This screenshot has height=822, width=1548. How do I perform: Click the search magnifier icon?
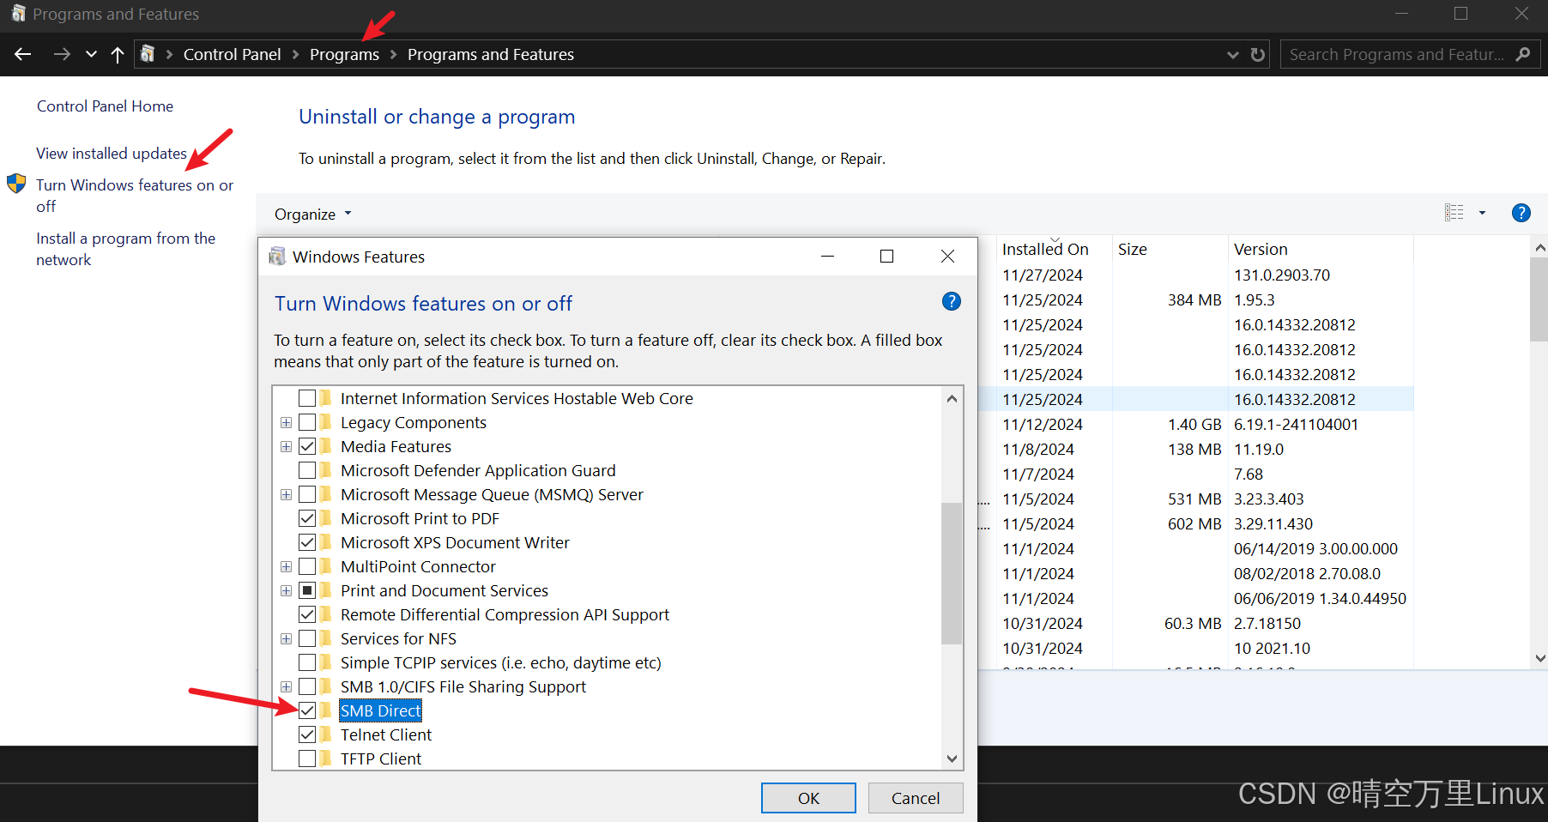1523,54
